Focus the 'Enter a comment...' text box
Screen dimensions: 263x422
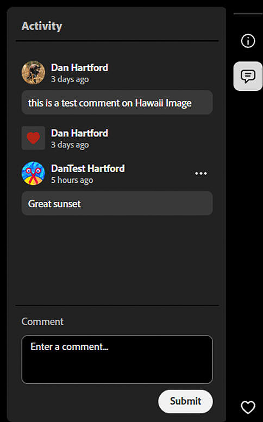pyautogui.click(x=117, y=359)
